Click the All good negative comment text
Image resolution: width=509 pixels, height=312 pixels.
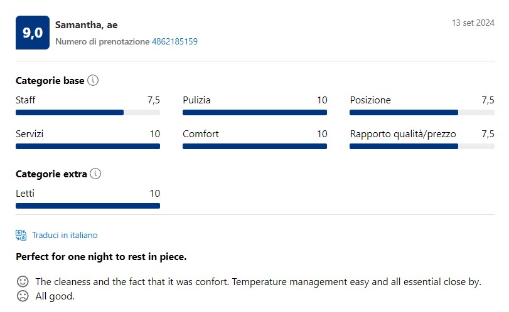click(55, 296)
